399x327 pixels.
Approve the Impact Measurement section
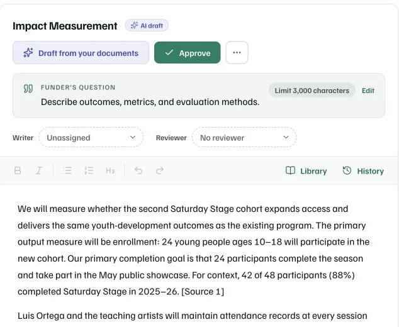[188, 53]
